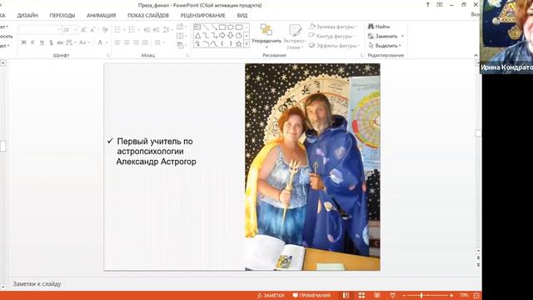533x300 pixels.
Task: Open the font size dropdown
Action: point(76,30)
